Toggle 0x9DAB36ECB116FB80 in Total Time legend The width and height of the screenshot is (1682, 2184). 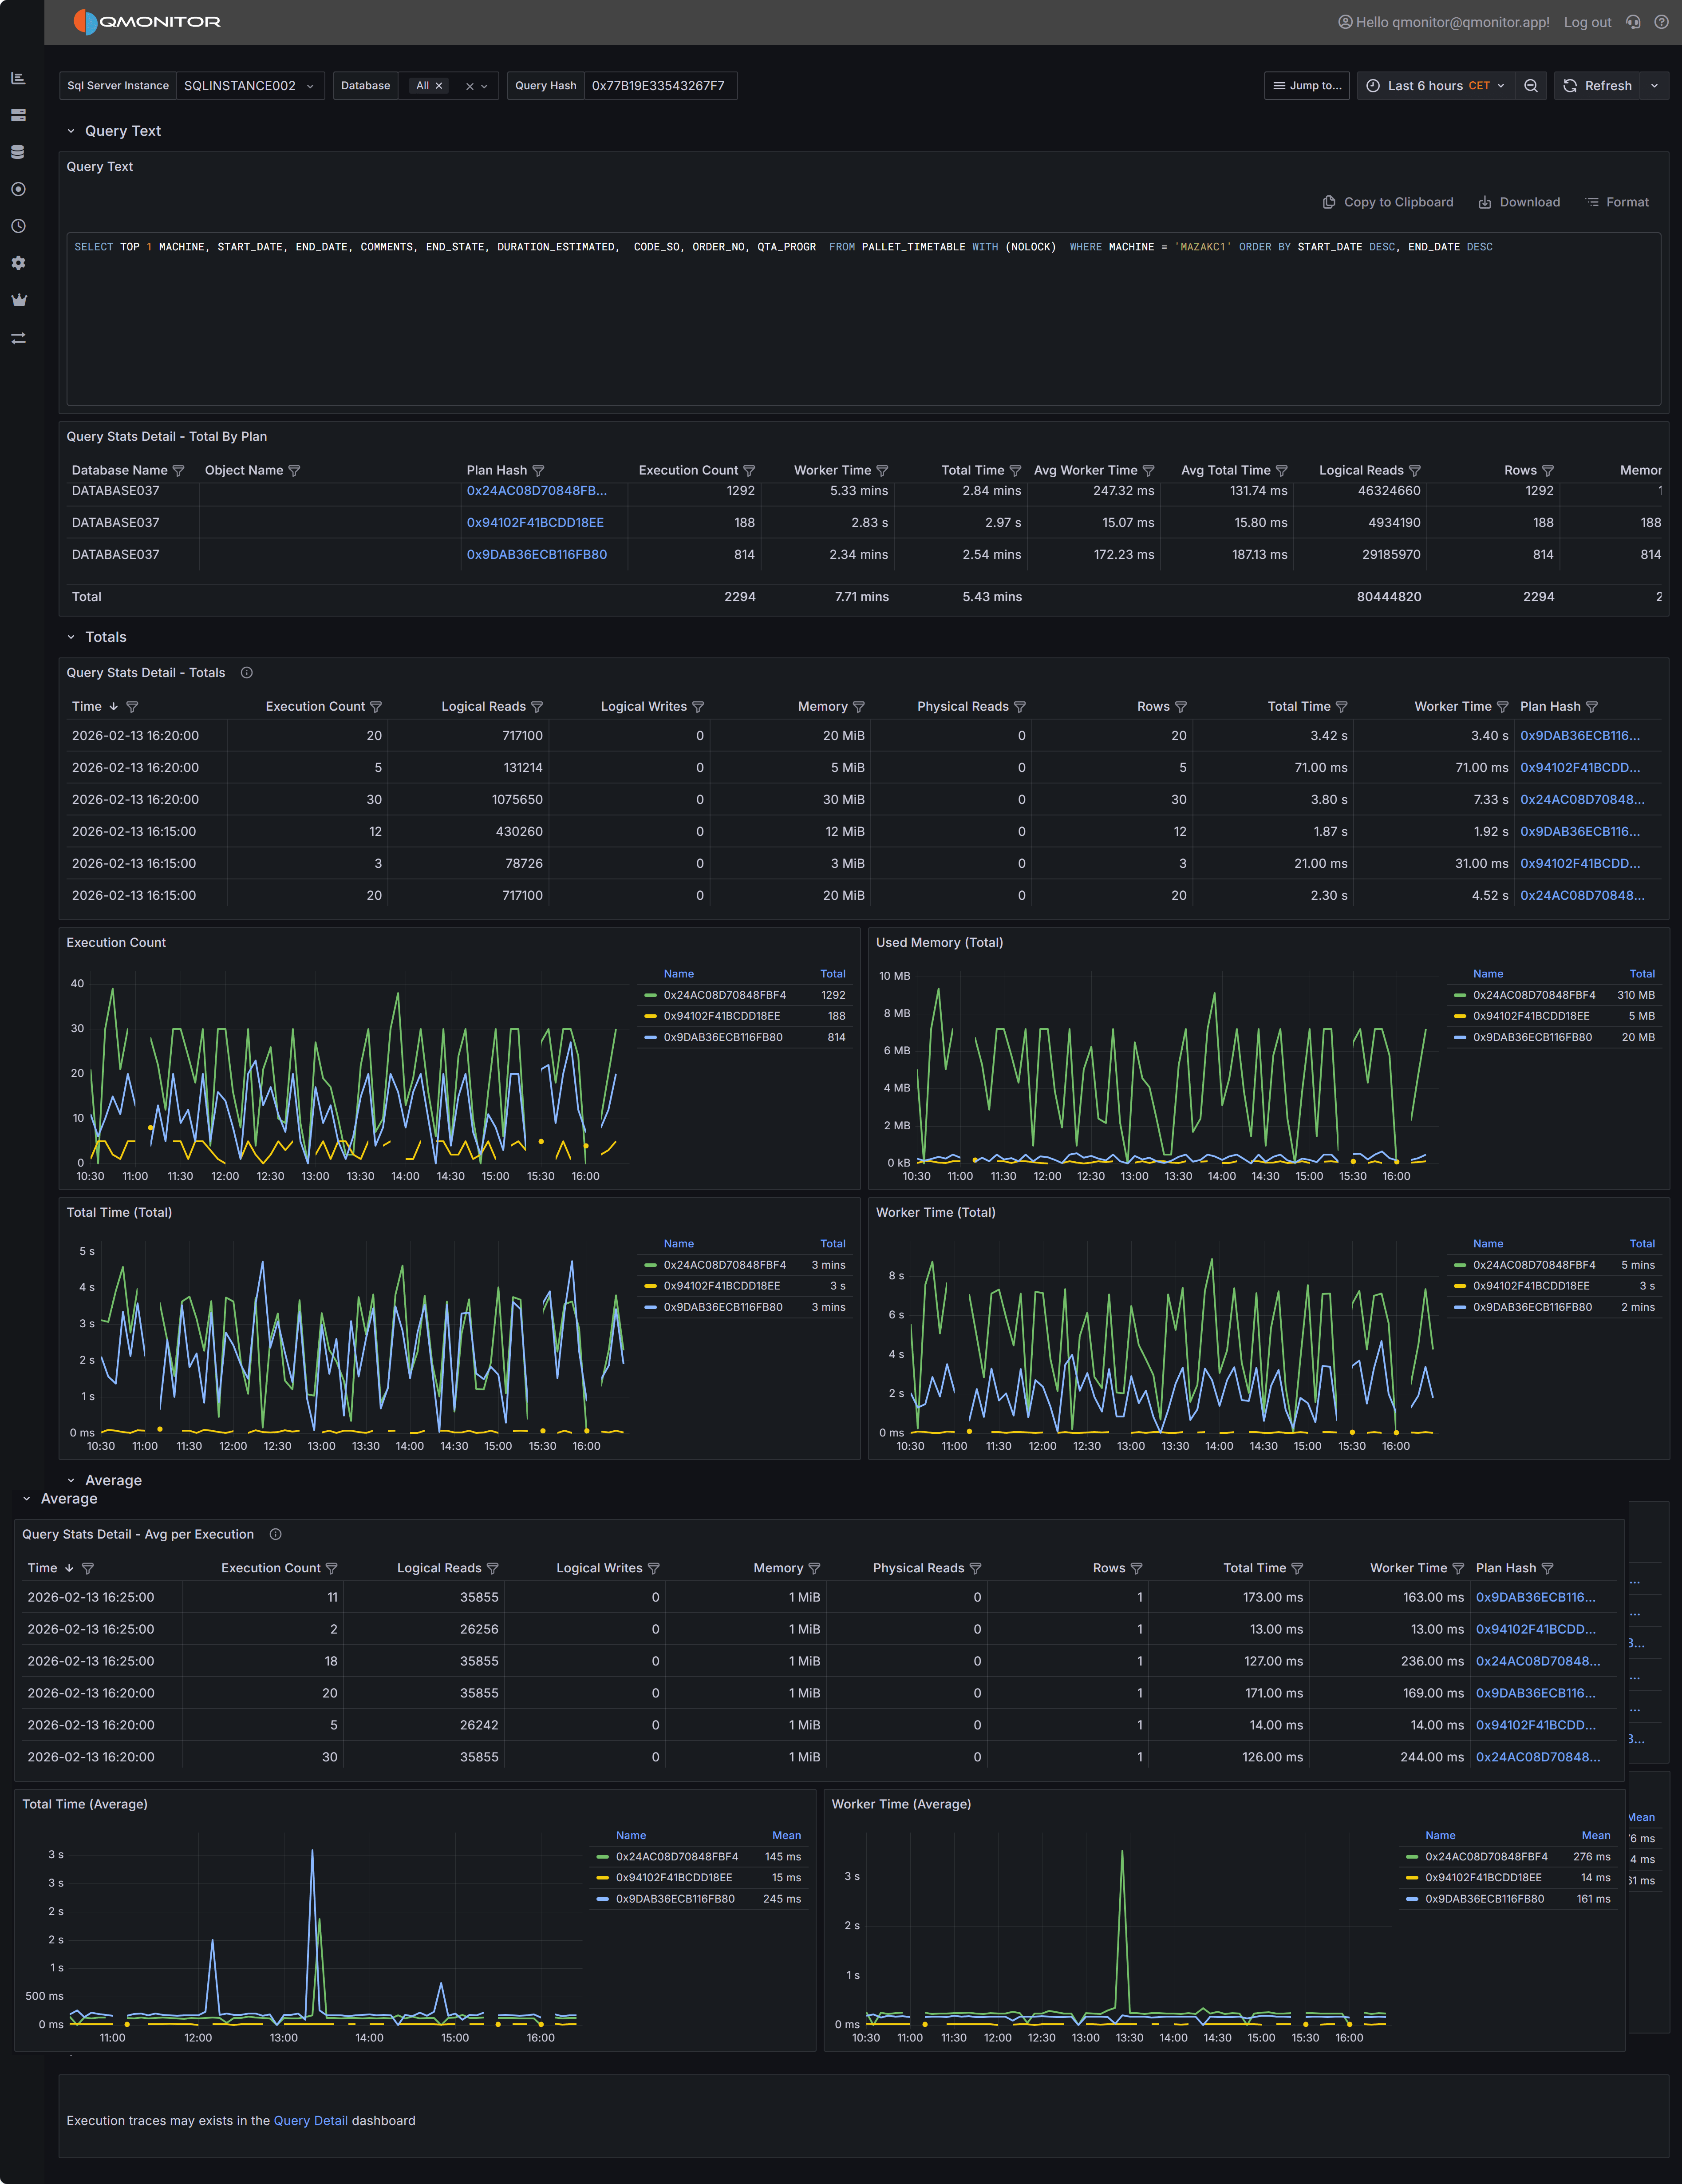[x=722, y=1307]
